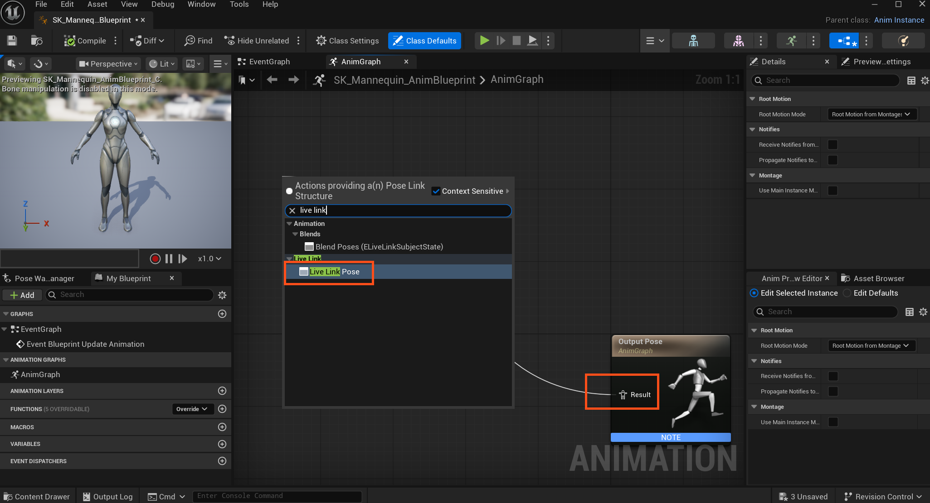The image size is (930, 503).
Task: Open the Debug menu
Action: [163, 4]
